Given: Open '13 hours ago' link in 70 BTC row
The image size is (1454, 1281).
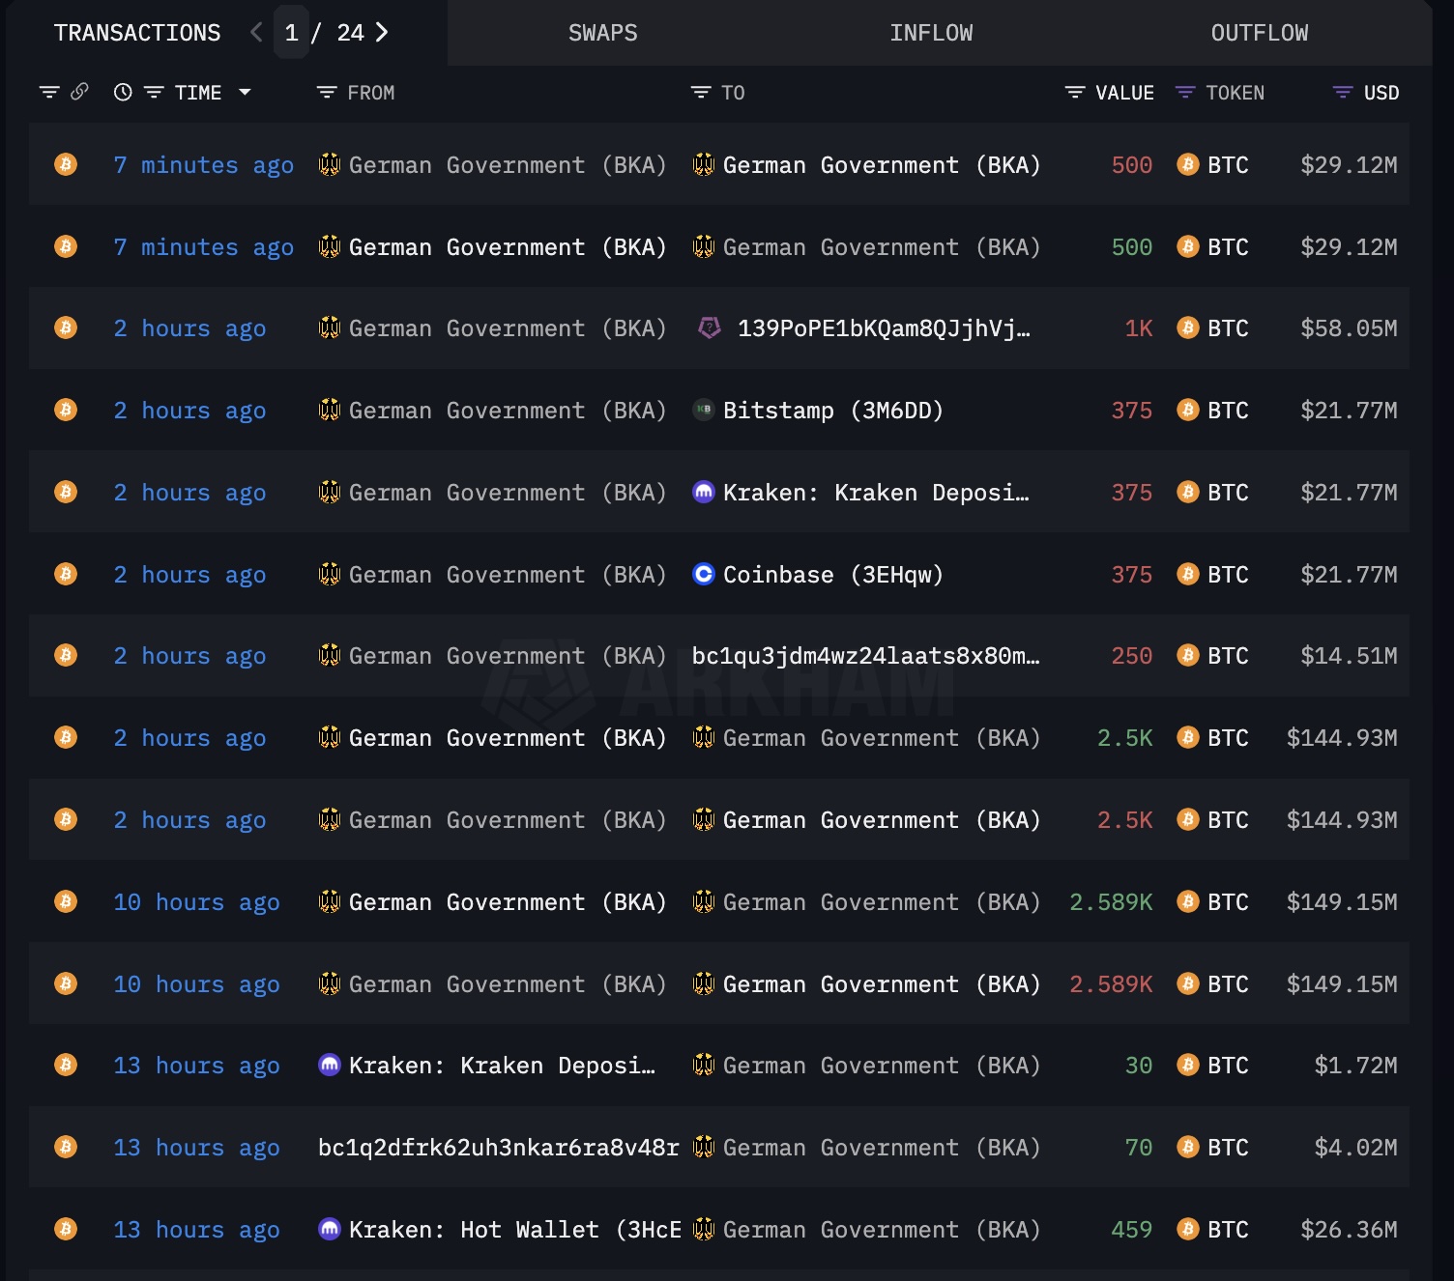Looking at the screenshot, I should [196, 1148].
